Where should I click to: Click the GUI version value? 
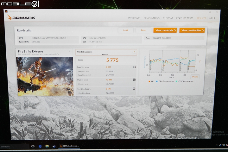tap(95, 42)
